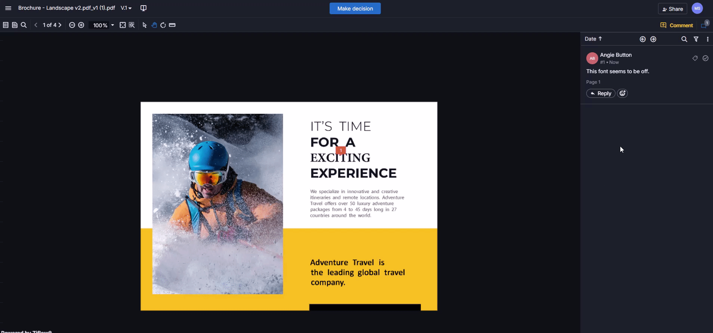Viewport: 713px width, 333px height.
Task: Zoom in with the plus icon
Action: 81,25
